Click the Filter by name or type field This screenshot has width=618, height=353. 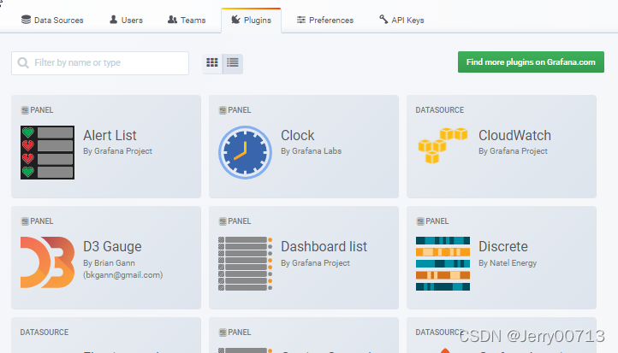[x=100, y=63]
